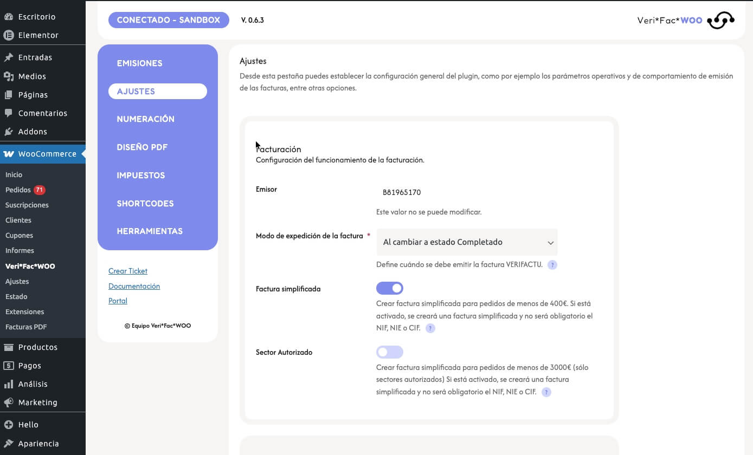This screenshot has height=455, width=753.
Task: Go to the NUMERACIÓN tab
Action: click(145, 119)
